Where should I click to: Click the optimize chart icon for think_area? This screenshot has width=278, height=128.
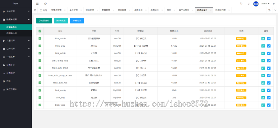coord(263,46)
